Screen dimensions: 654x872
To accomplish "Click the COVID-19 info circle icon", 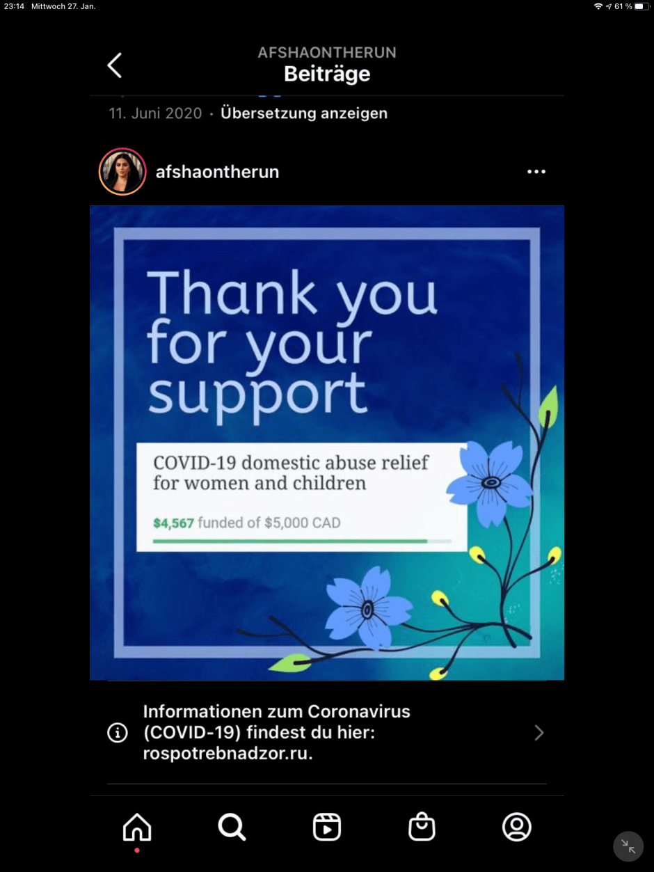I will (118, 733).
